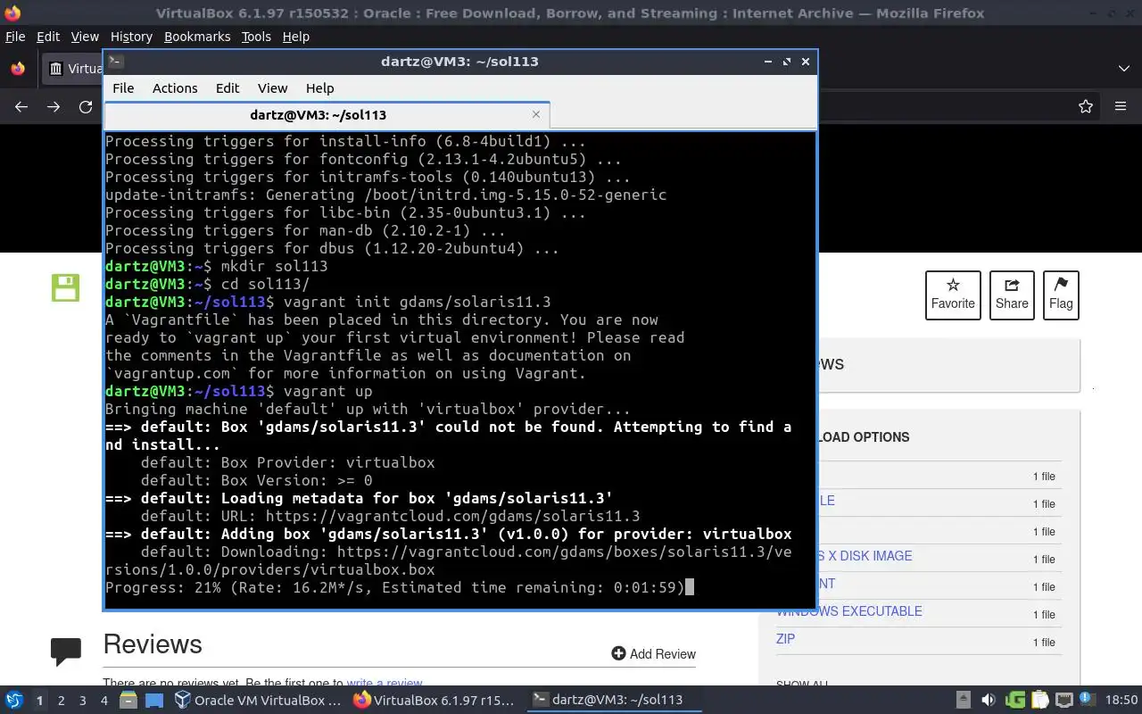Click the terminal window icon in title bar
Image resolution: width=1142 pixels, height=714 pixels.
[116, 62]
